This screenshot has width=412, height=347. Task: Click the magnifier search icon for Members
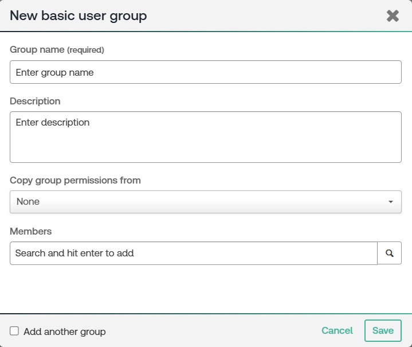pos(390,253)
